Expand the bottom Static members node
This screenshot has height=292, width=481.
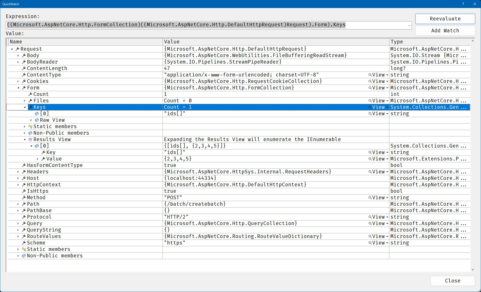(18, 249)
